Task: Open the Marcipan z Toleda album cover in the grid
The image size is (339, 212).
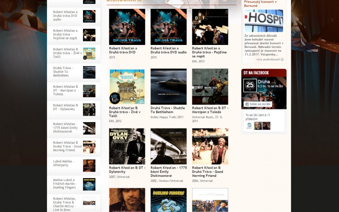Action: 210,86
